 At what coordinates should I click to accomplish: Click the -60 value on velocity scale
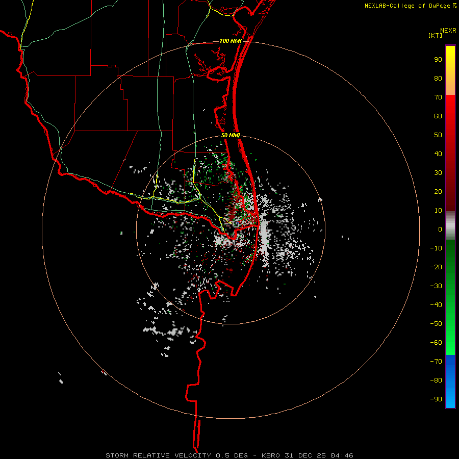coord(436,343)
